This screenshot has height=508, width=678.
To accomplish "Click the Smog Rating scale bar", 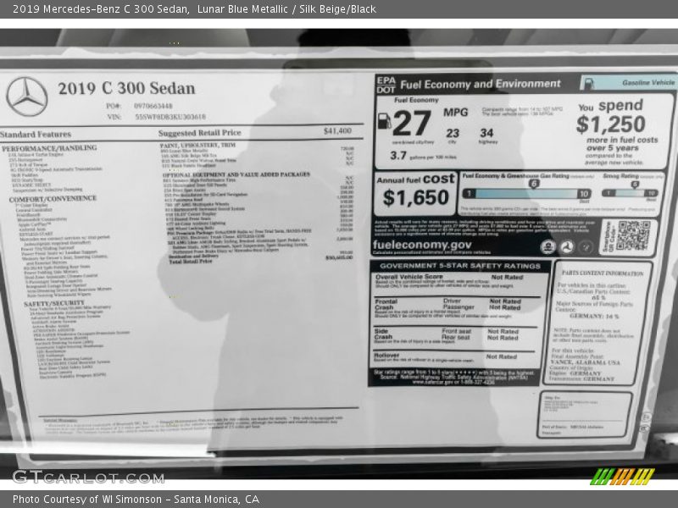I will 630,193.
